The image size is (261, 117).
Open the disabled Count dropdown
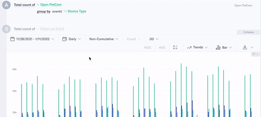point(134,39)
